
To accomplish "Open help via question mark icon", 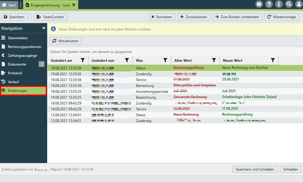I will [269, 4].
